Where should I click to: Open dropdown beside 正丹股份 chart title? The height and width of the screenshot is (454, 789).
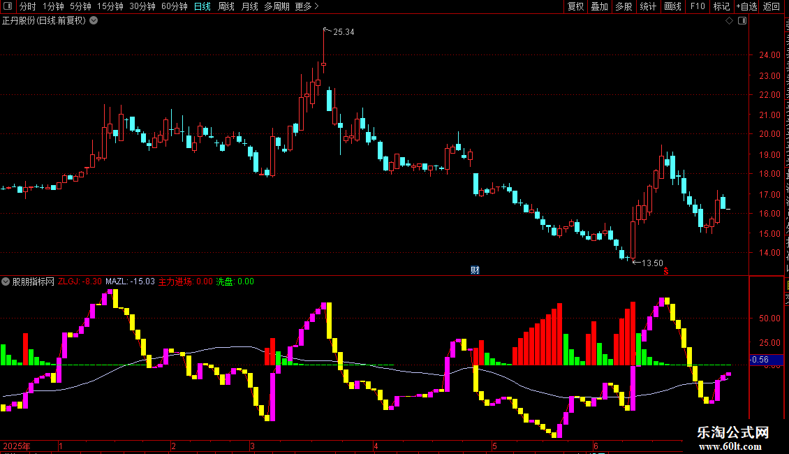click(x=94, y=21)
